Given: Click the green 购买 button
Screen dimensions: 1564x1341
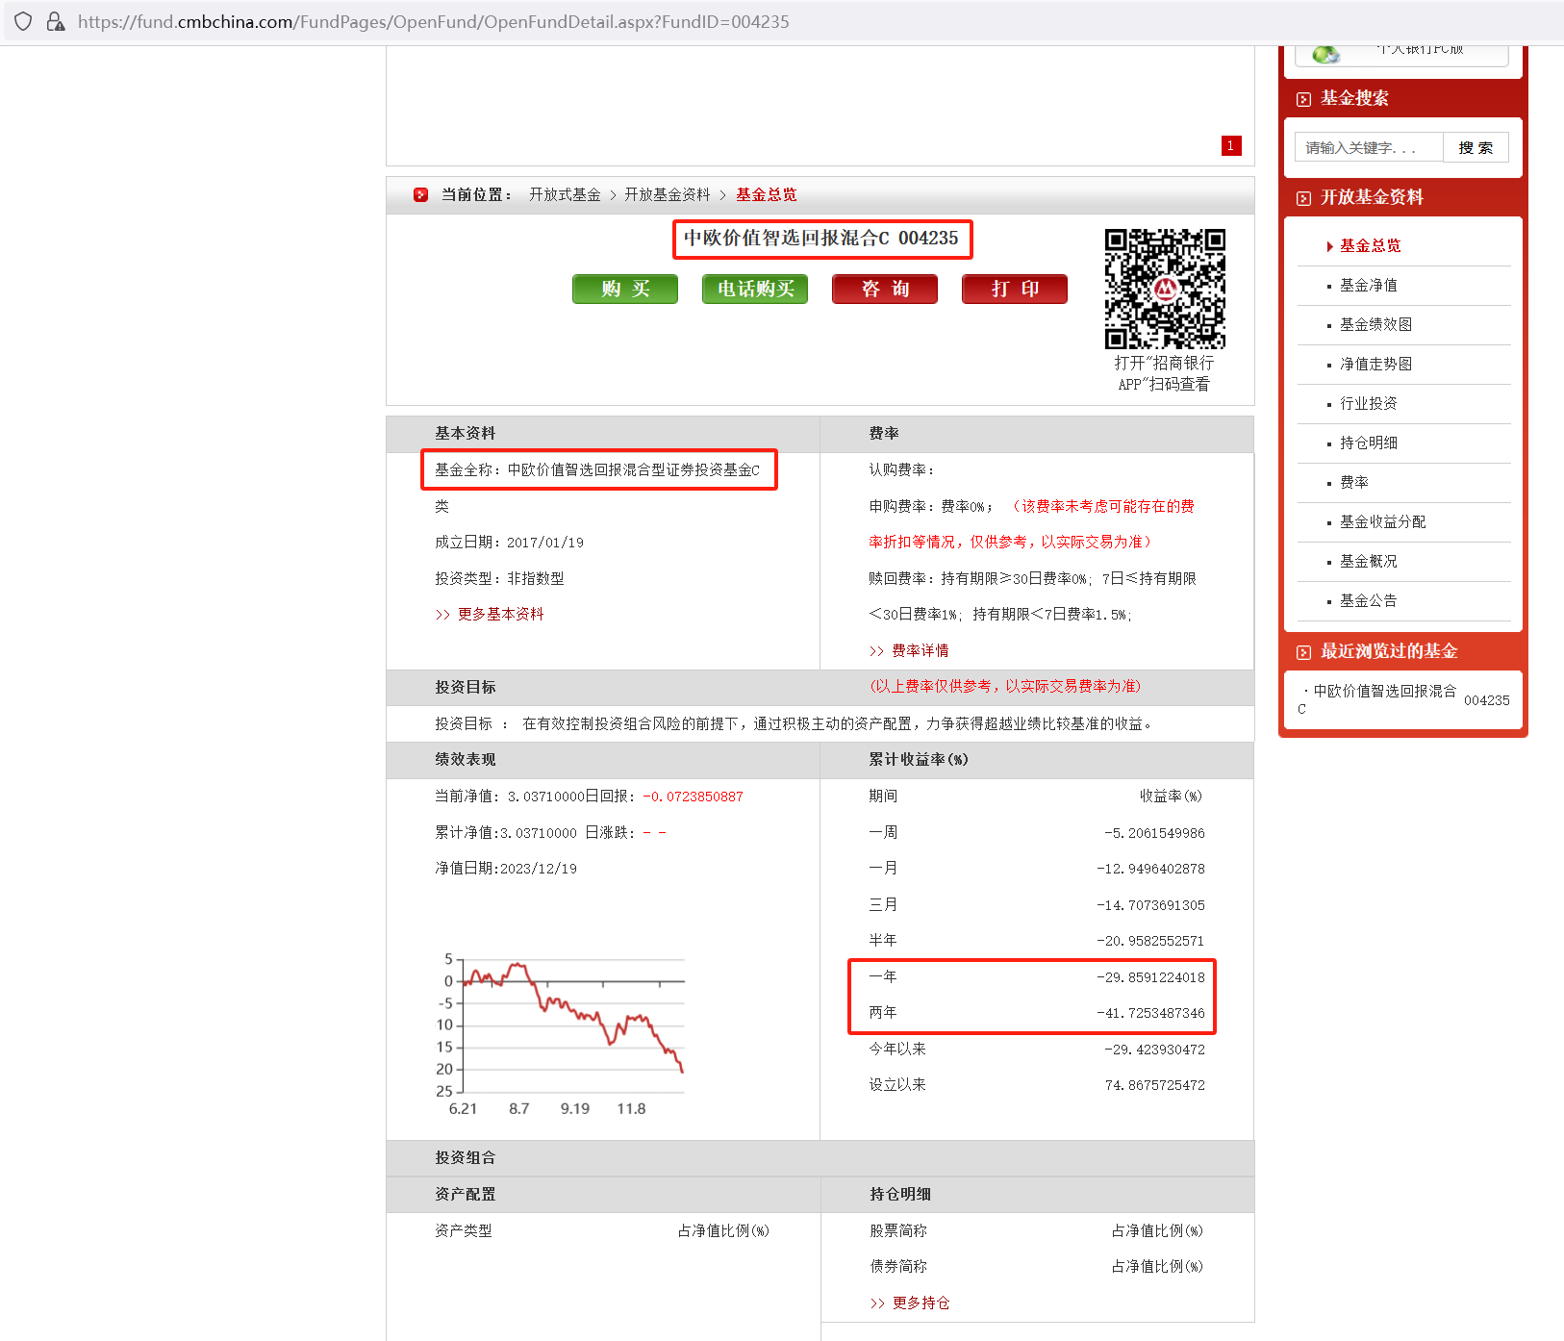Looking at the screenshot, I should [x=625, y=289].
